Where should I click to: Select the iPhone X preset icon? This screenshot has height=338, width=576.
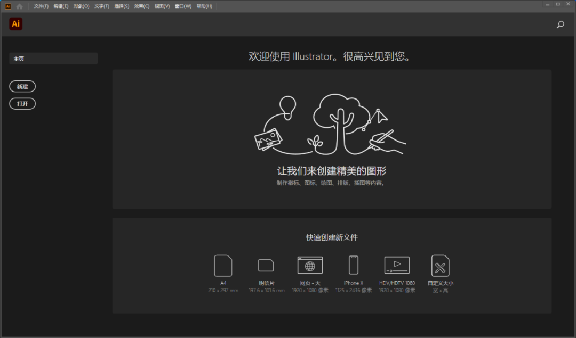(x=354, y=265)
